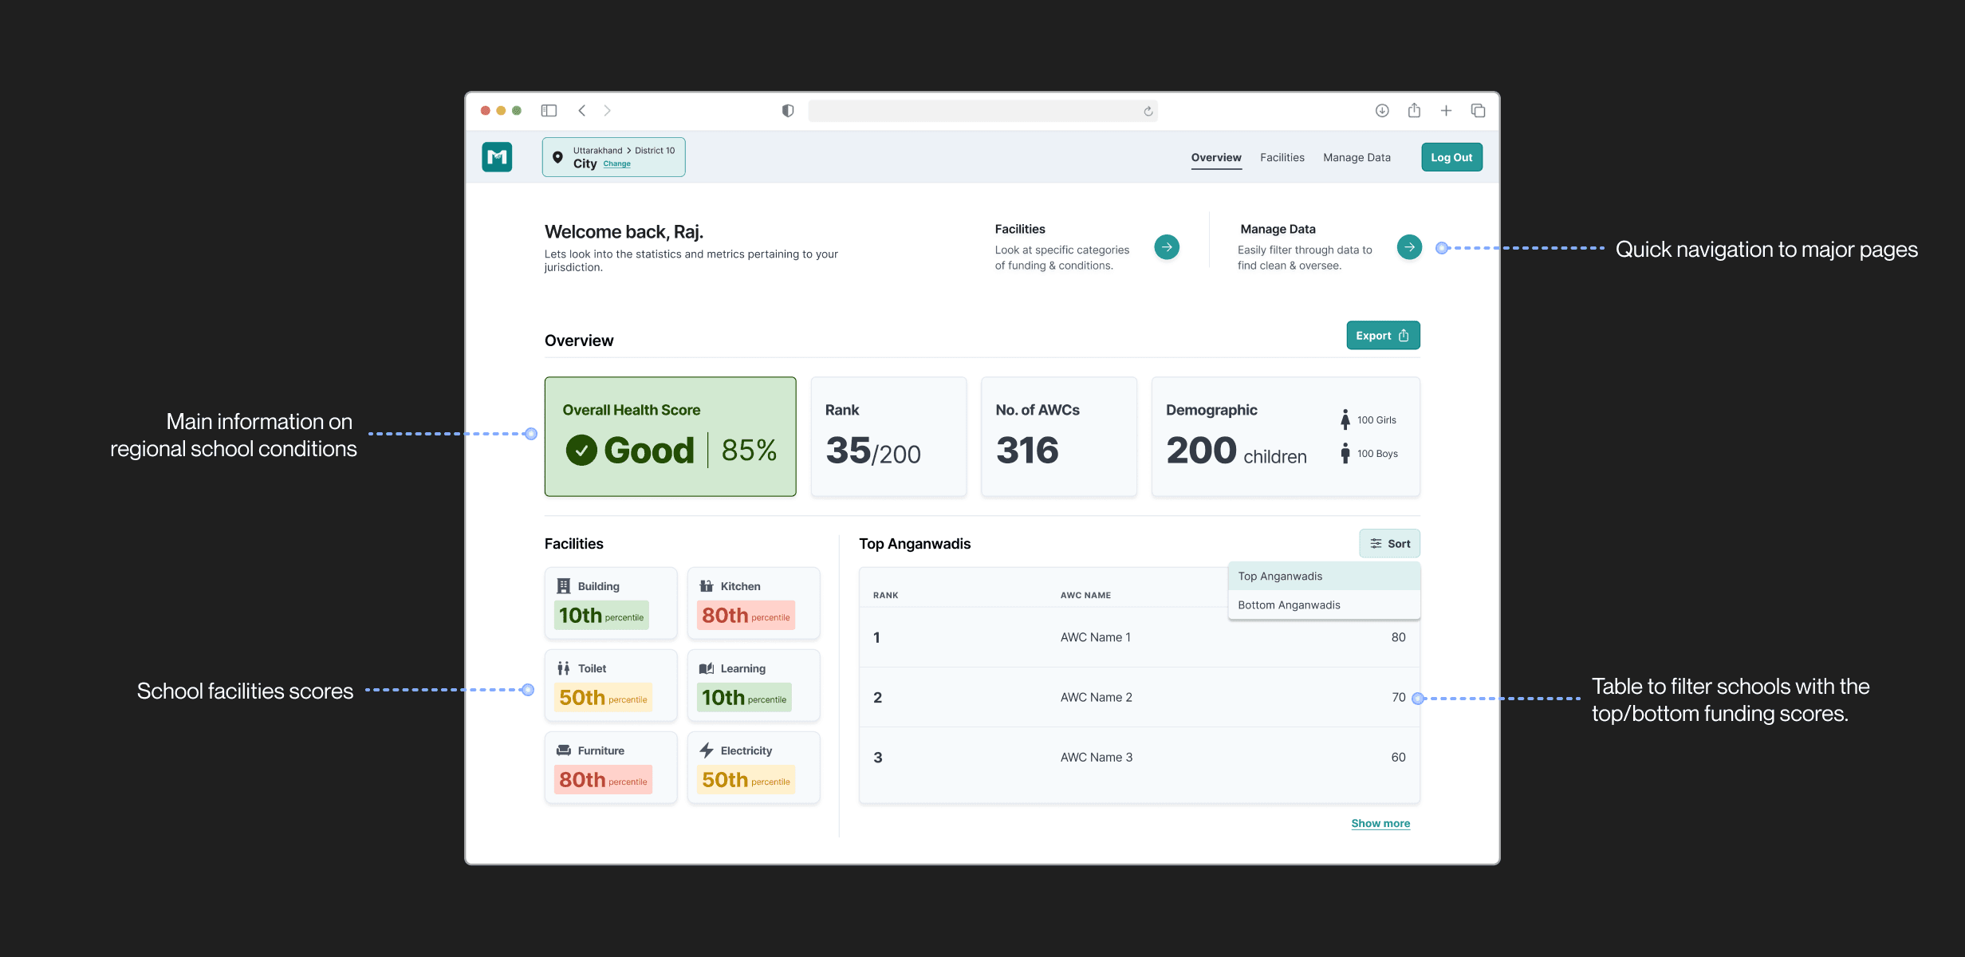Click the Show more link

point(1380,824)
